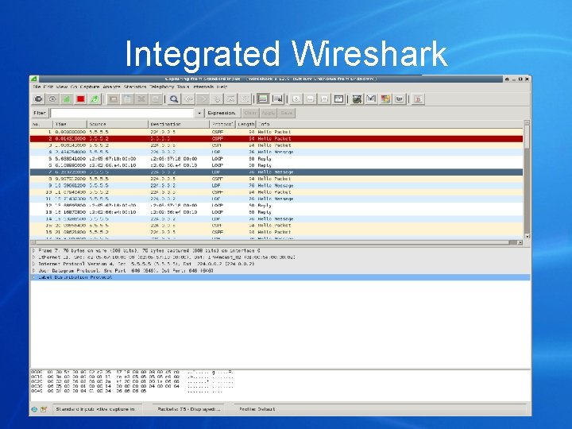Image resolution: width=572 pixels, height=429 pixels.
Task: Open capture Options toolbar icon
Action: click(52, 99)
